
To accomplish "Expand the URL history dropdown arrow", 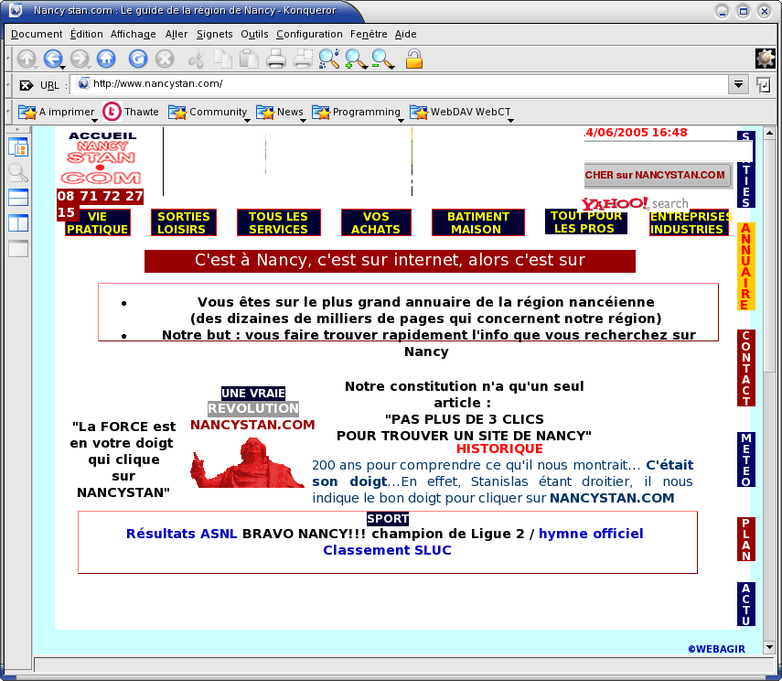I will tap(739, 84).
